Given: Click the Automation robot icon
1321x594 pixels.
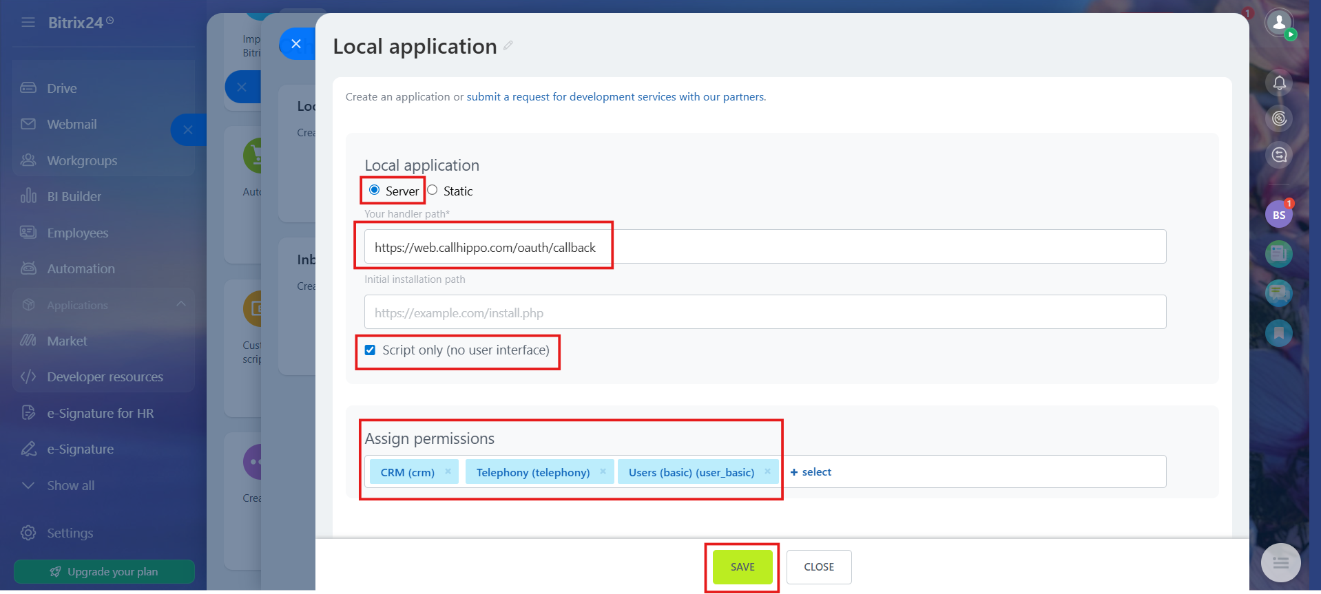Looking at the screenshot, I should (x=28, y=268).
